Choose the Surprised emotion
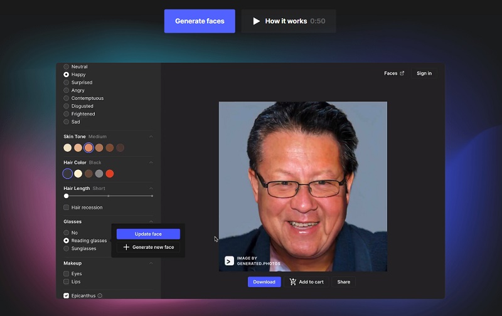Viewport: 502px width, 316px height. pyautogui.click(x=67, y=82)
